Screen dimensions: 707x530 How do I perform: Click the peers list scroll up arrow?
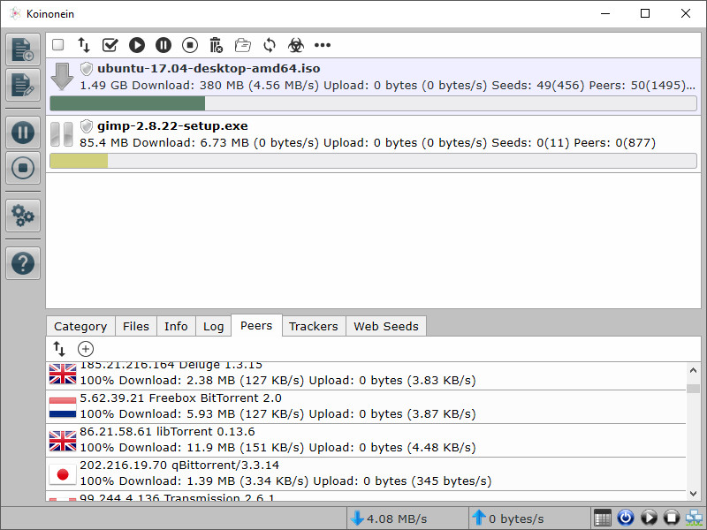coord(694,370)
